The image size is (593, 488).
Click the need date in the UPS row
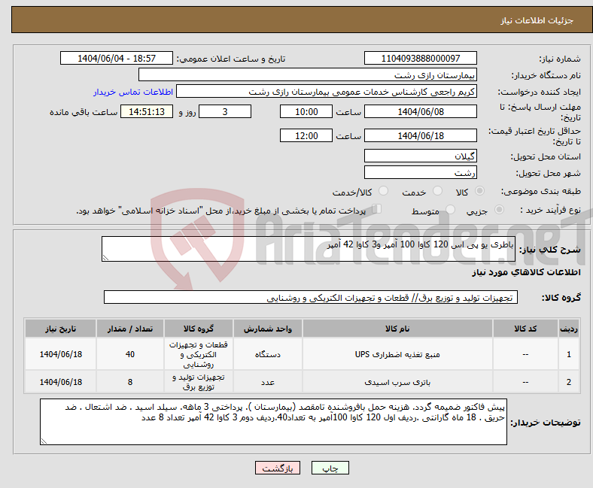[x=60, y=354]
